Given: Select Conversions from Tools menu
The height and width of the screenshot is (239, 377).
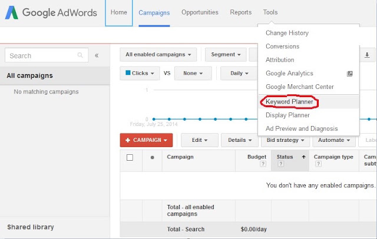Looking at the screenshot, I should pyautogui.click(x=309, y=47).
